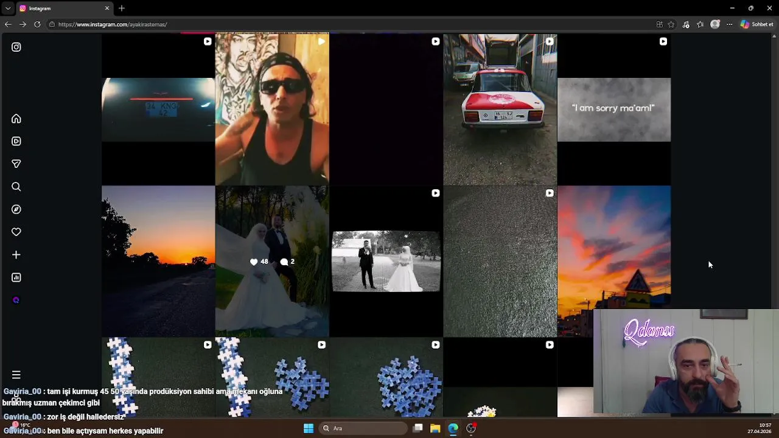The image size is (779, 438).
Task: Go to Instagram Home feed
Action: (x=16, y=119)
